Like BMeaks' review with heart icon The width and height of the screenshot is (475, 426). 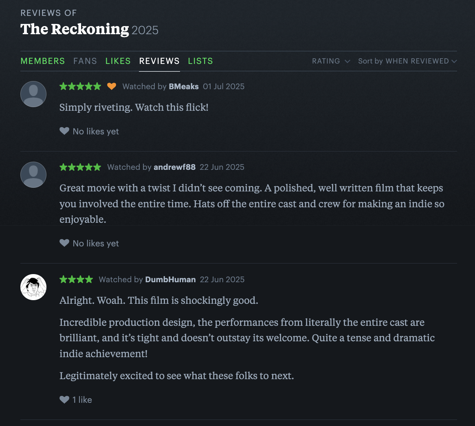pos(64,131)
